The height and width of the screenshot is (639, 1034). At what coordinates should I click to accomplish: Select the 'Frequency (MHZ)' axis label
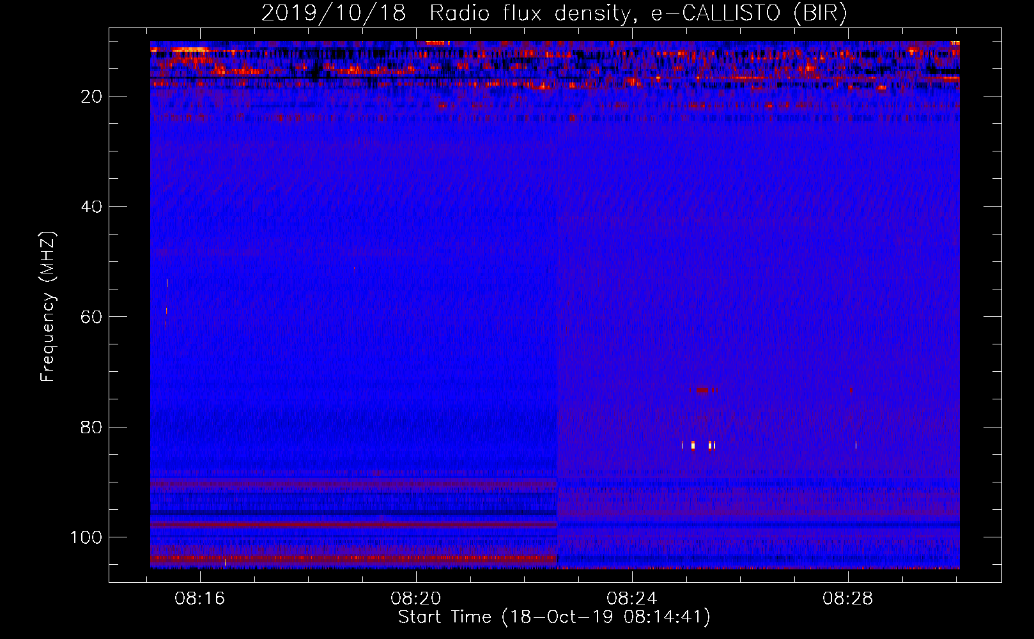pyautogui.click(x=48, y=307)
